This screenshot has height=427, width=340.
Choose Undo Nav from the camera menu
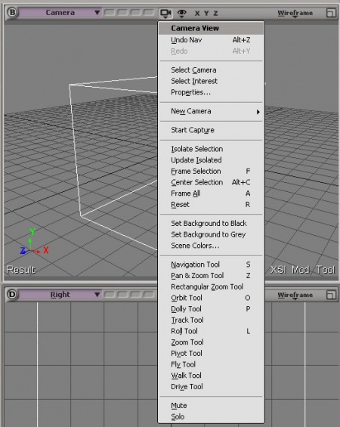[x=211, y=40]
